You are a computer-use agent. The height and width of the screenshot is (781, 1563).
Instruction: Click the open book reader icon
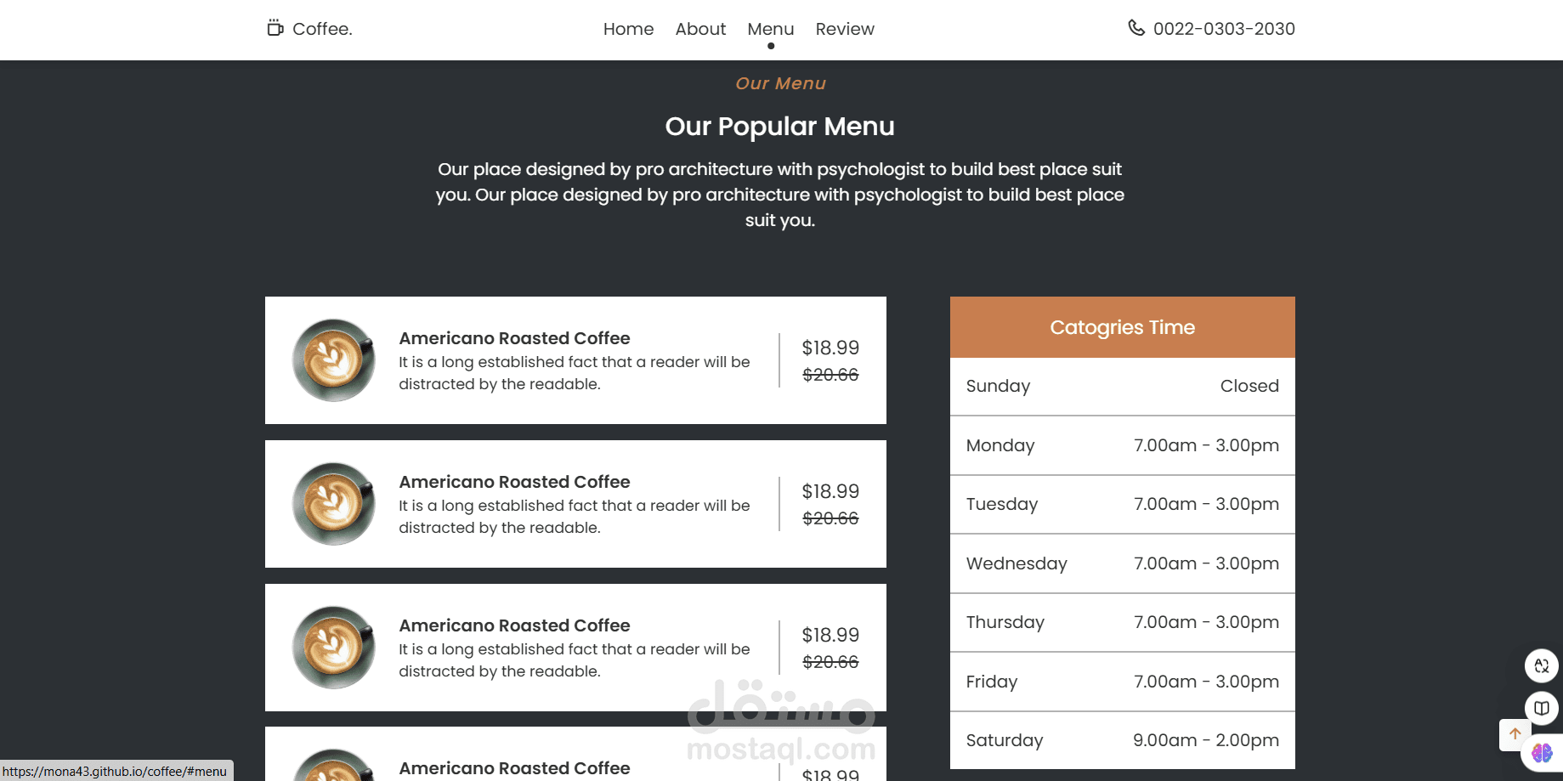[1541, 708]
